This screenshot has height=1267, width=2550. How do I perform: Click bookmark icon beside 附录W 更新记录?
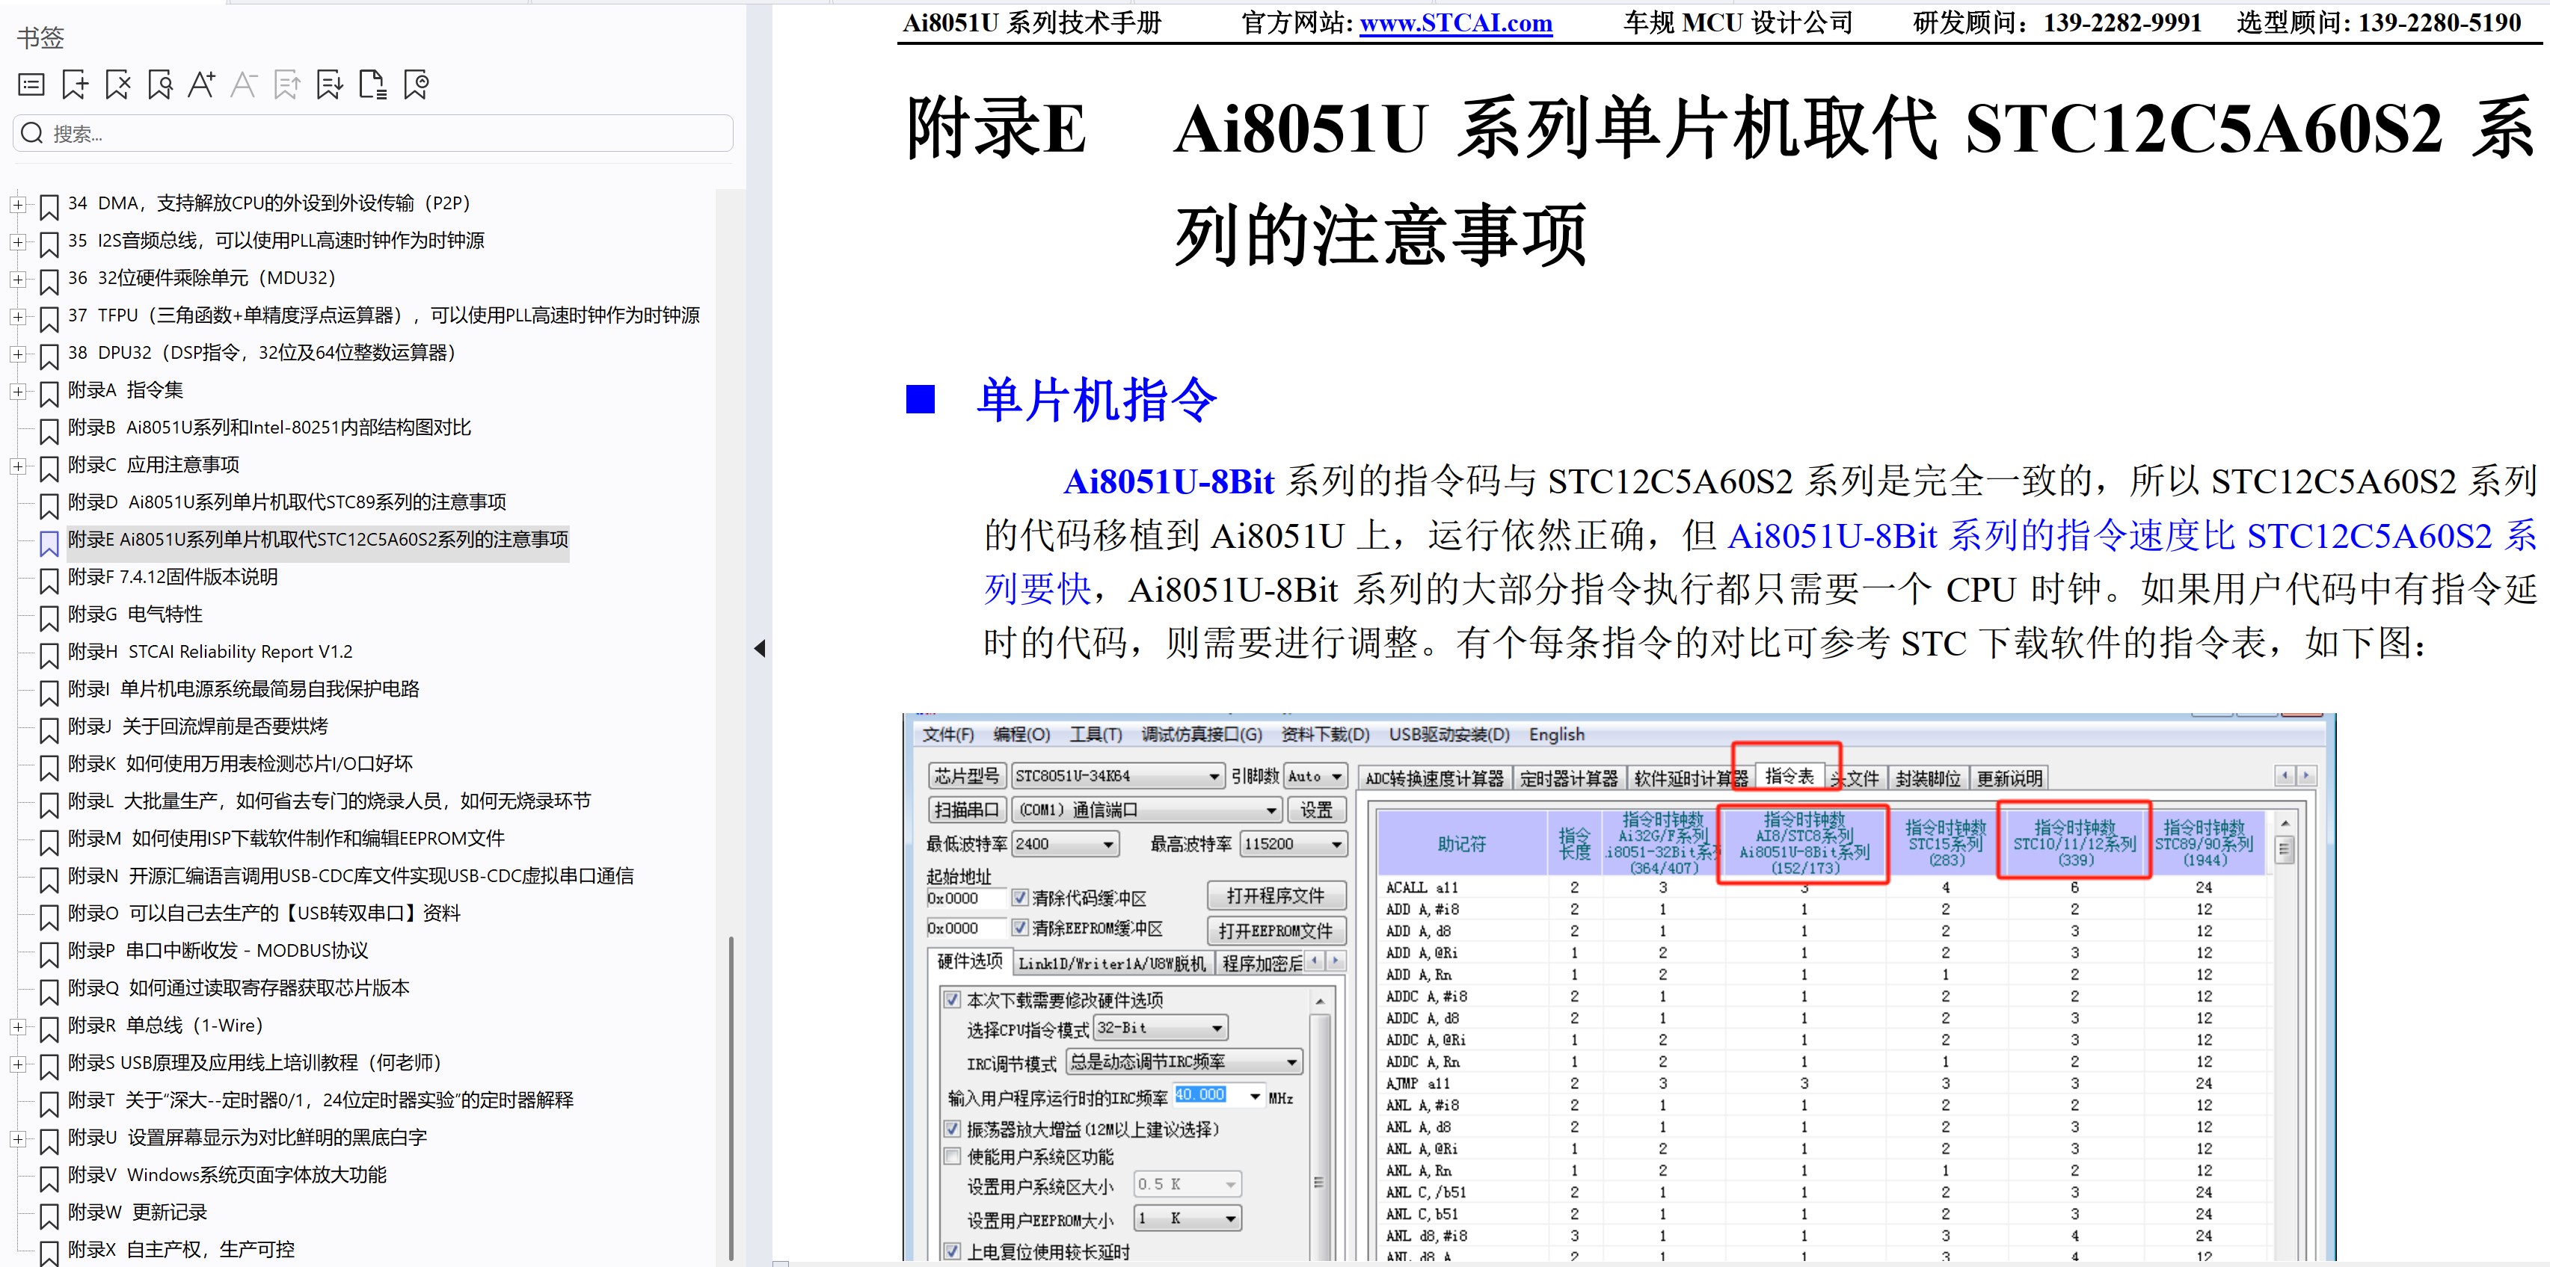click(49, 1215)
